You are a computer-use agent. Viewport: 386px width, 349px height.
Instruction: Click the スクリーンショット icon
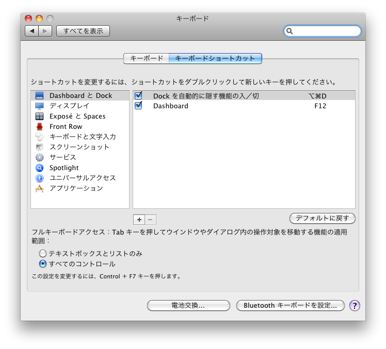[39, 147]
